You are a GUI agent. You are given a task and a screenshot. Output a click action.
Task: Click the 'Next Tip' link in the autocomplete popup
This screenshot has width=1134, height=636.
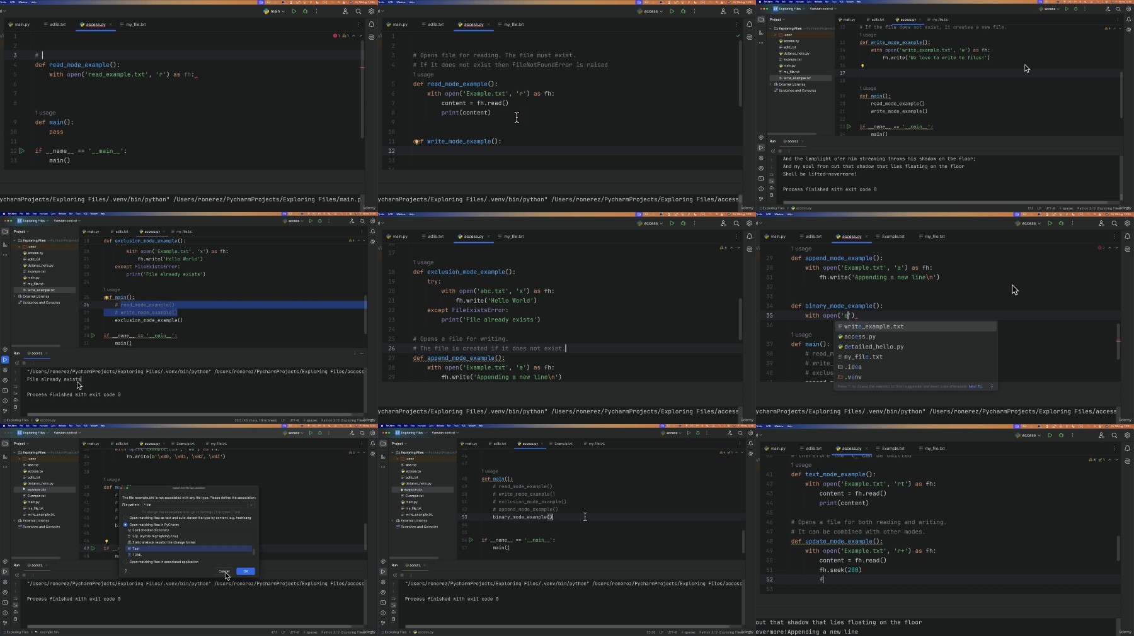(x=975, y=386)
